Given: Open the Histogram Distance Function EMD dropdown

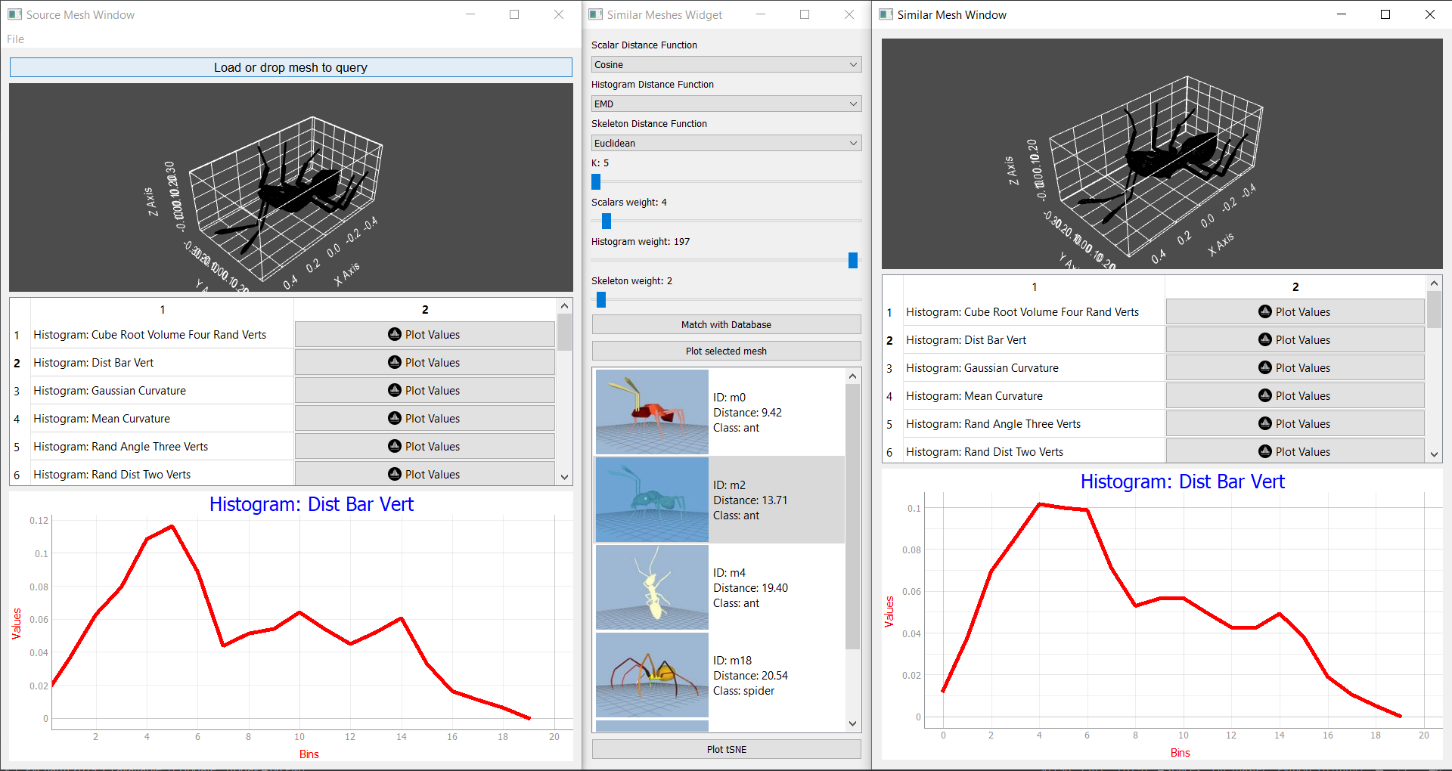Looking at the screenshot, I should (x=725, y=104).
